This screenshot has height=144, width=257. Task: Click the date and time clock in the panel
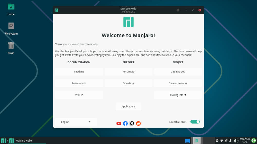(x=245, y=141)
